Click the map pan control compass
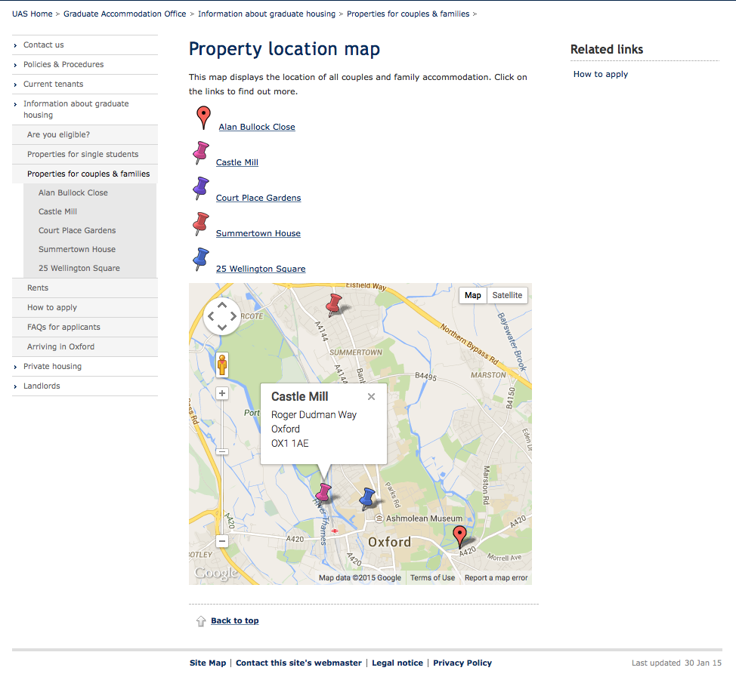 click(222, 316)
